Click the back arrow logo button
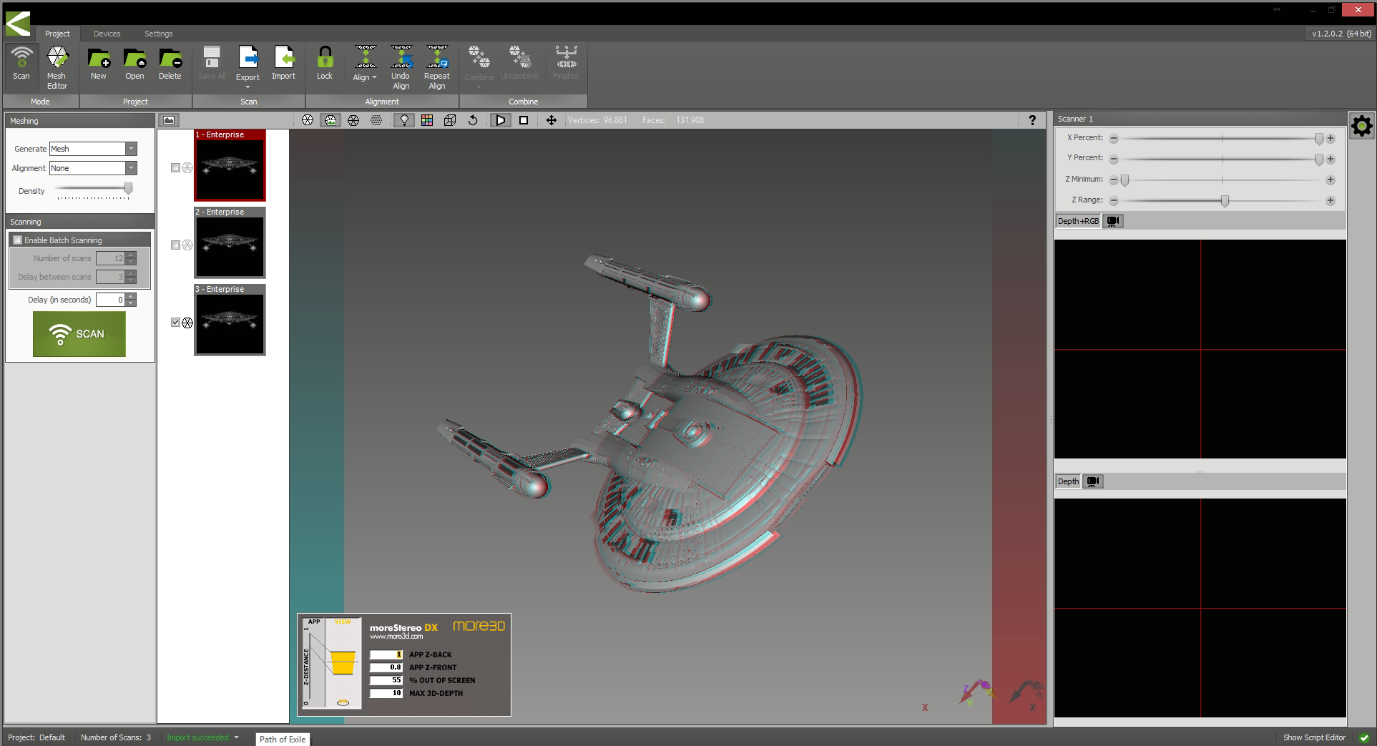This screenshot has height=746, width=1377. point(18,23)
